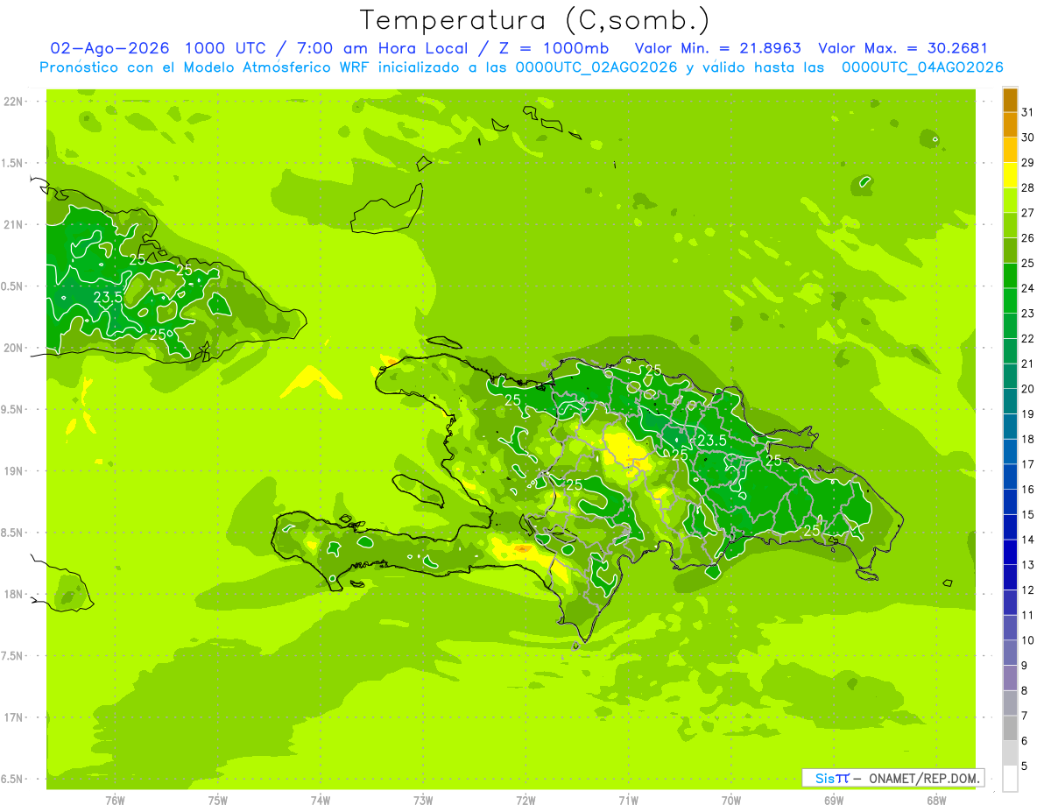Click the colorbar label "28"
The height and width of the screenshot is (812, 1051).
tap(1028, 187)
